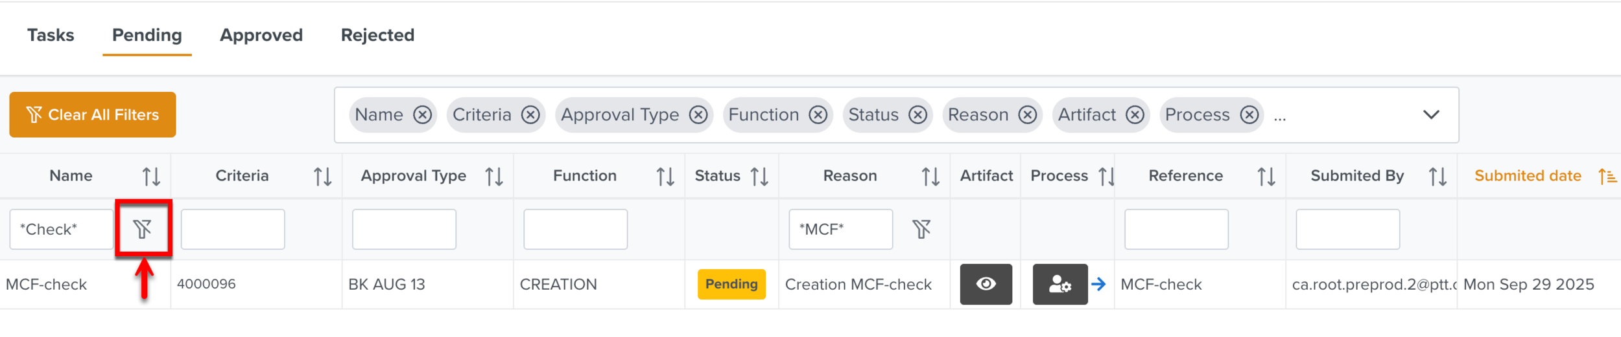Expand the filter chips dropdown chevron

click(1431, 115)
